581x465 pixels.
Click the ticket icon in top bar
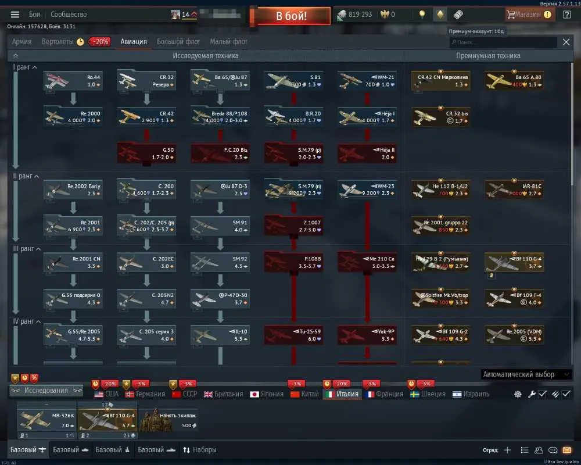pos(458,15)
